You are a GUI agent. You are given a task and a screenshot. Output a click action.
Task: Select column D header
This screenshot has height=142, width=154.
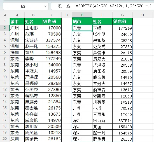(67, 15)
